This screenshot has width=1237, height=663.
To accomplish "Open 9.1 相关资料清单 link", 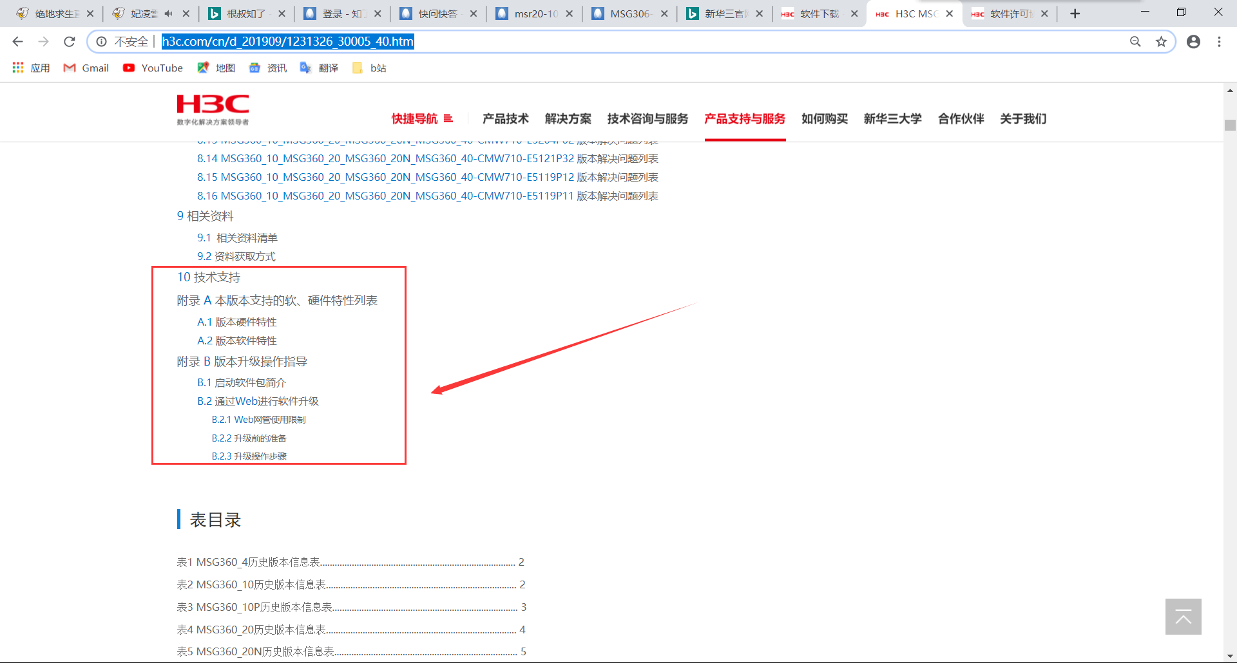I will pos(237,238).
